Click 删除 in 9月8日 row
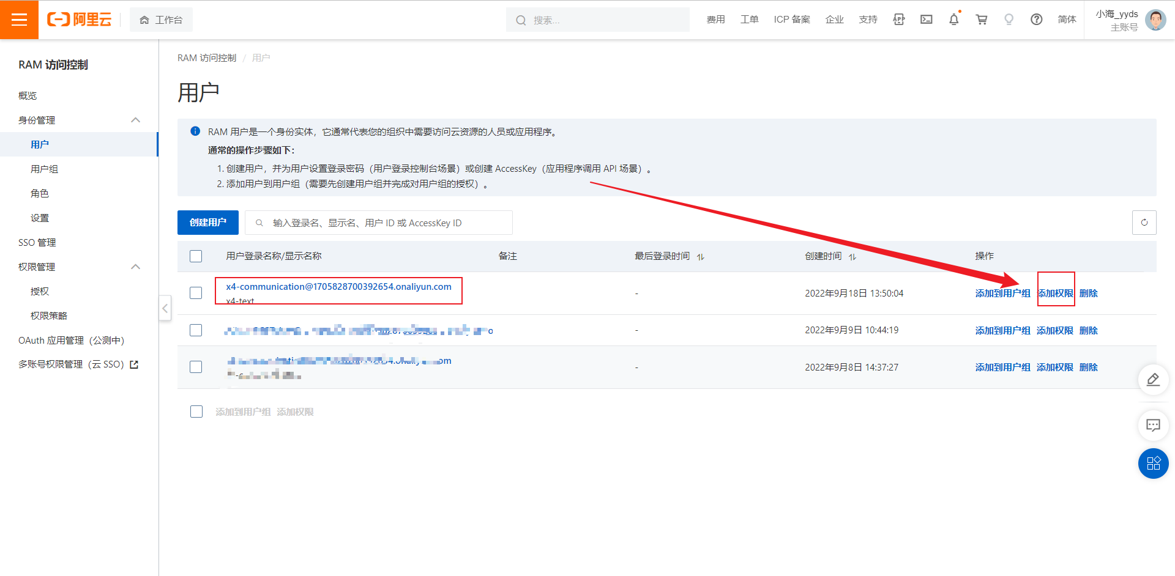Screen dimensions: 1175x576 pos(1088,367)
